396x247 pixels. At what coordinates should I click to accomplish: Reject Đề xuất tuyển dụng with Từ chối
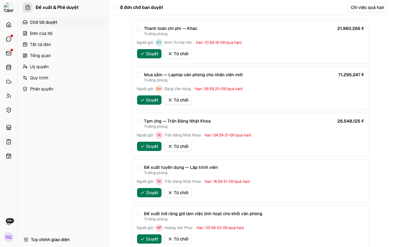178,193
